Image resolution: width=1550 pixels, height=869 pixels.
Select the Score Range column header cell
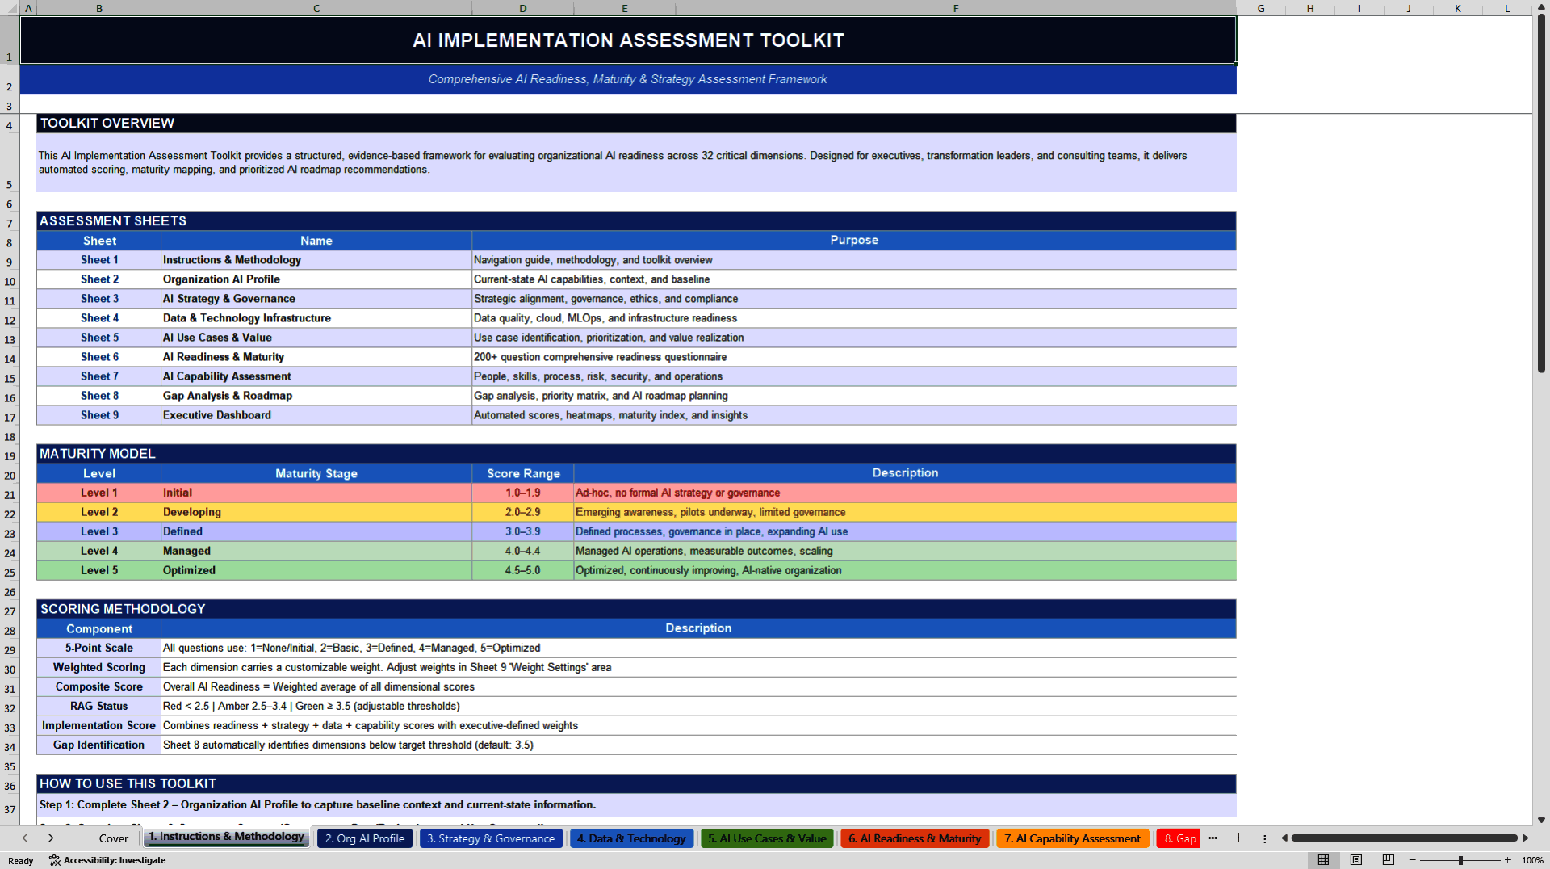pyautogui.click(x=523, y=473)
